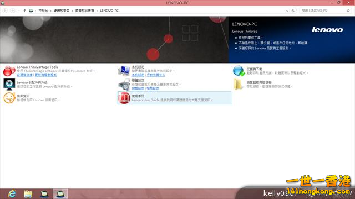Go to 裝置和印表機 in the breadcrumb
Image resolution: width=355 pixels, height=199 pixels.
pos(85,11)
